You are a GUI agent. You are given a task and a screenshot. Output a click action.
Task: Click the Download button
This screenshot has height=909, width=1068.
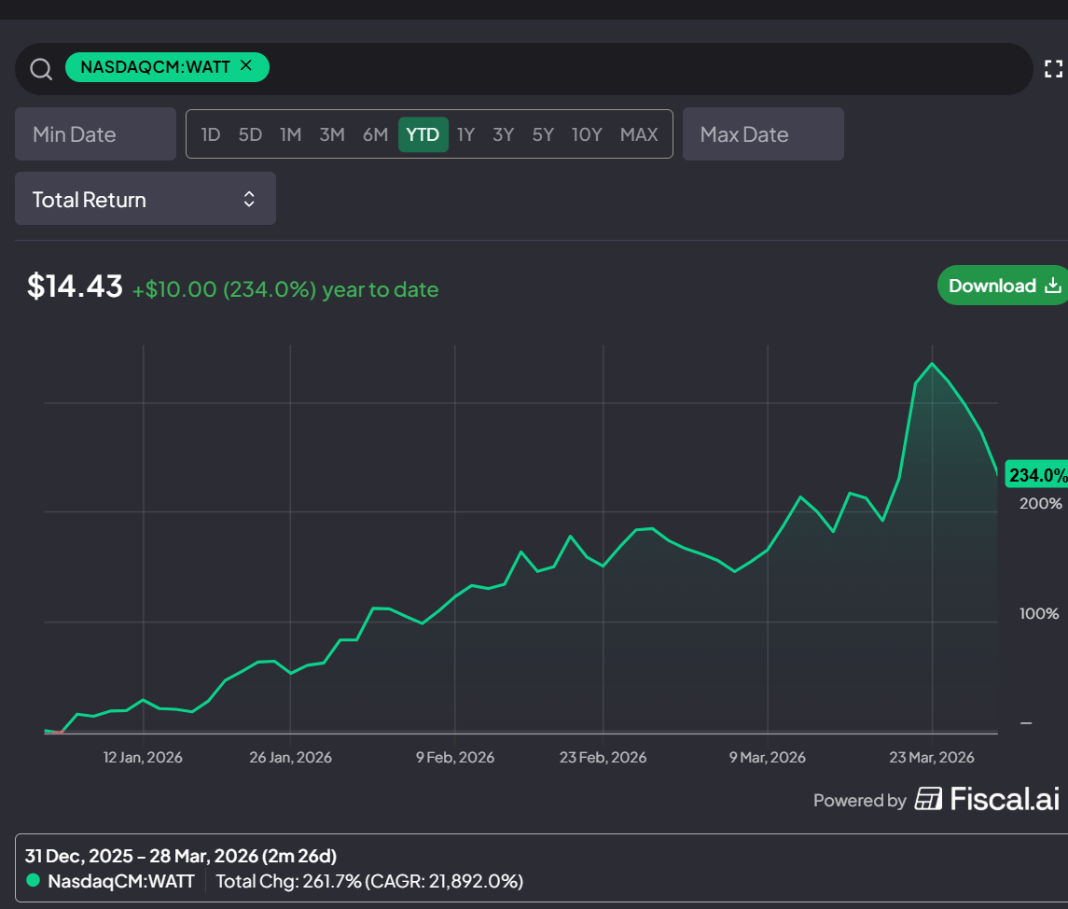(x=1002, y=286)
